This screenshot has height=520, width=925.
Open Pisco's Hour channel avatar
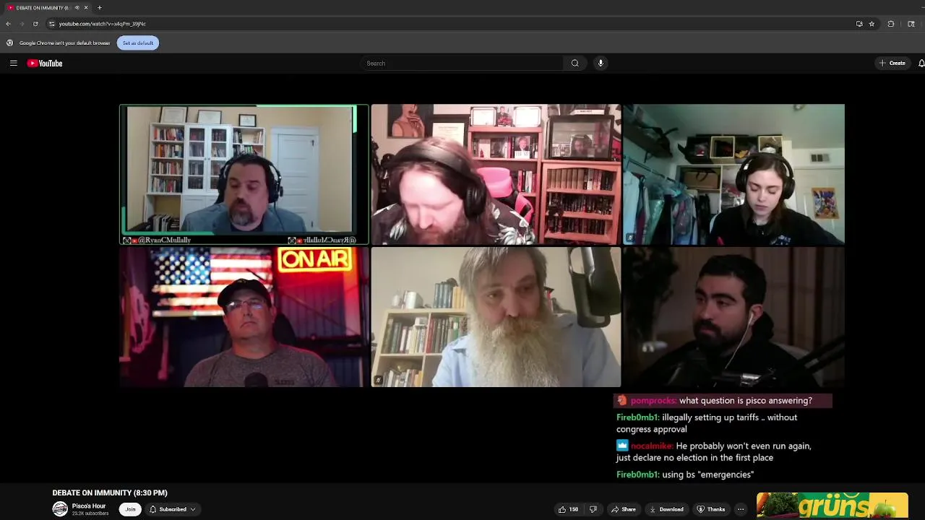click(60, 509)
